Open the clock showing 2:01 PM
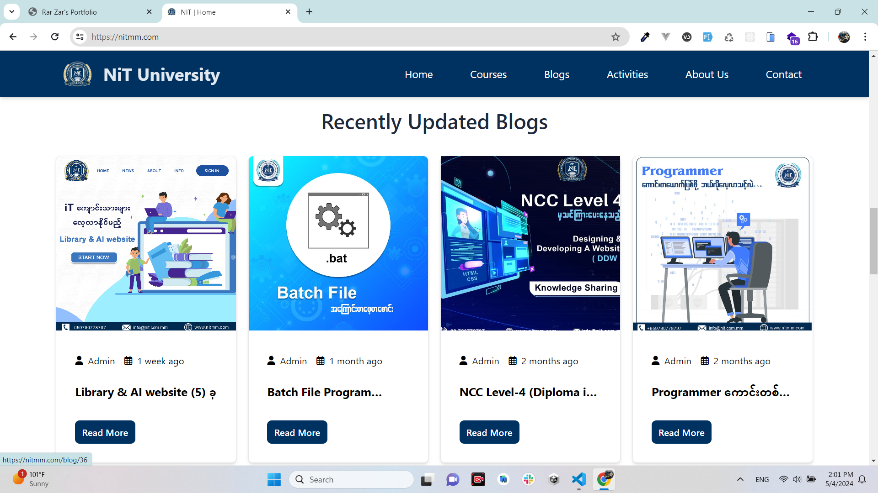This screenshot has width=878, height=493. pos(840,479)
